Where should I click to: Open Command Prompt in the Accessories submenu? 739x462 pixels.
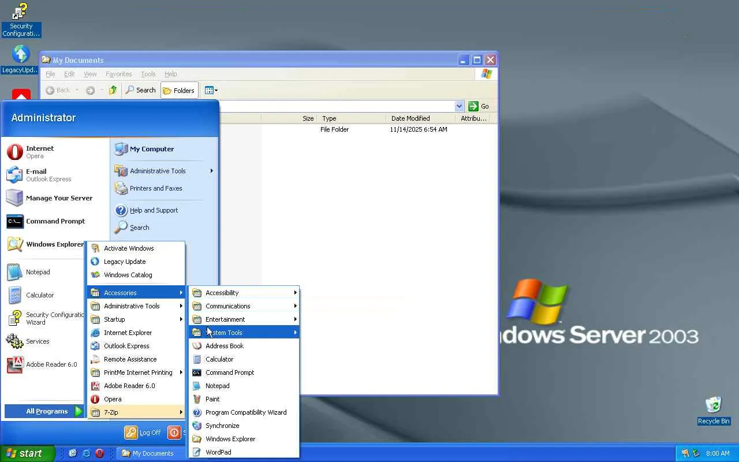pyautogui.click(x=244, y=372)
